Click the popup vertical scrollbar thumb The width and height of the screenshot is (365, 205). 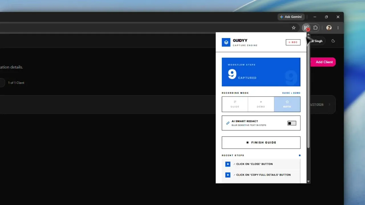pyautogui.click(x=308, y=92)
